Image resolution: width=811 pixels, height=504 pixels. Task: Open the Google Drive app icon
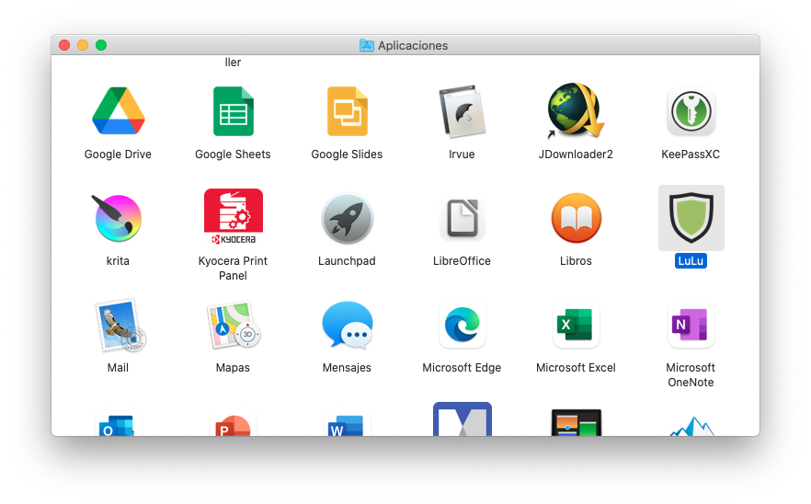point(119,111)
